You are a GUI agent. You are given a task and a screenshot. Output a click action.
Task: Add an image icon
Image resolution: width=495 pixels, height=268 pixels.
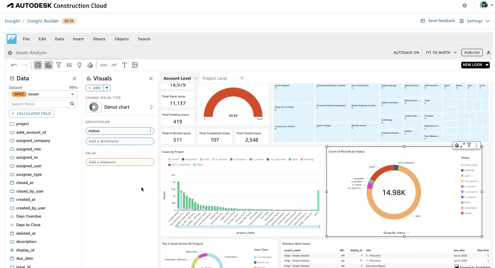click(135, 65)
